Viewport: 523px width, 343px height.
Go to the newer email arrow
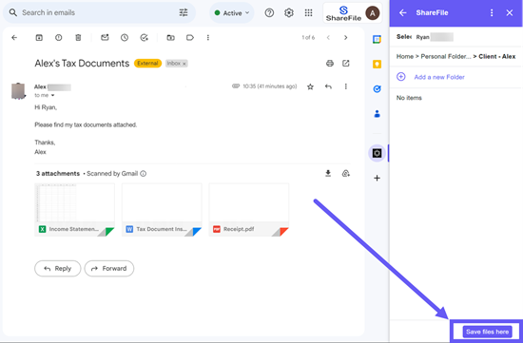pos(328,38)
